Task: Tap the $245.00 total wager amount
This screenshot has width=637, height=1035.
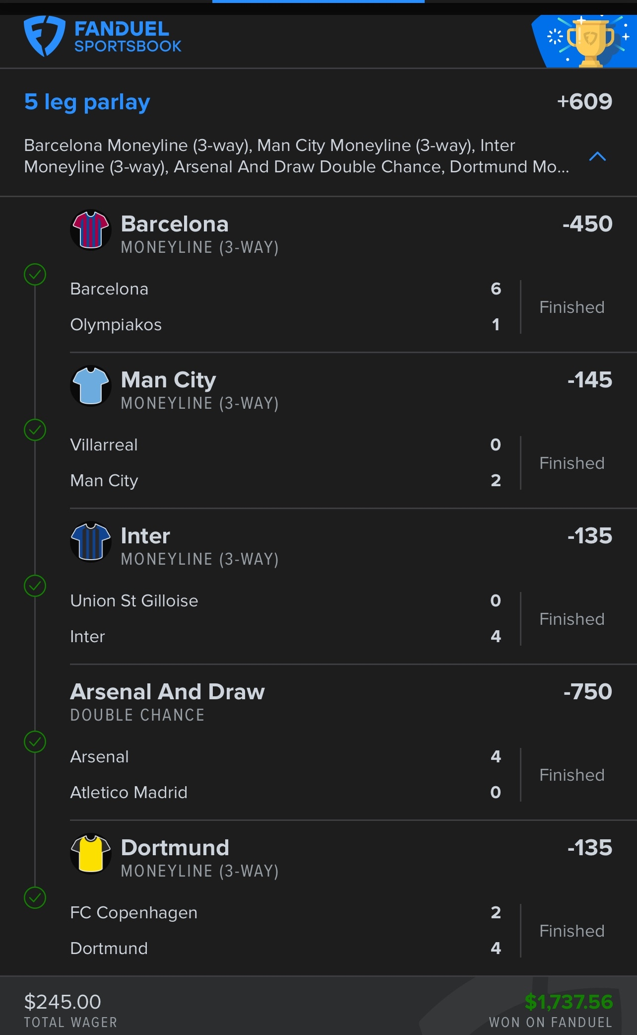Action: tap(63, 1002)
